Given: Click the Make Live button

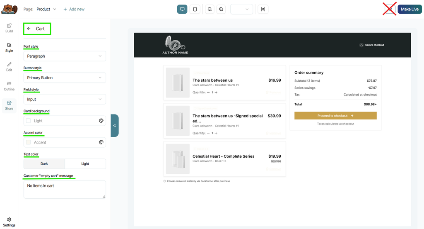Looking at the screenshot, I should point(410,9).
